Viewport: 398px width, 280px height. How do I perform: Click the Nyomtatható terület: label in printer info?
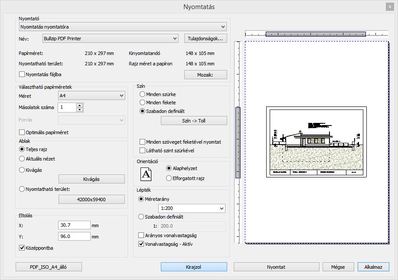pyautogui.click(x=41, y=64)
